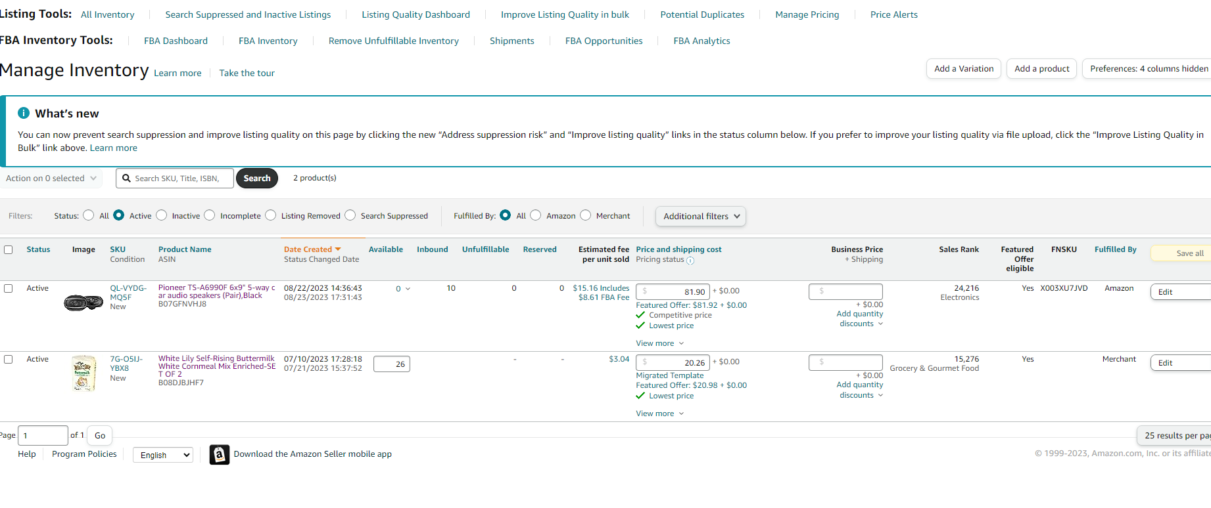Open the English language dropdown

163,455
